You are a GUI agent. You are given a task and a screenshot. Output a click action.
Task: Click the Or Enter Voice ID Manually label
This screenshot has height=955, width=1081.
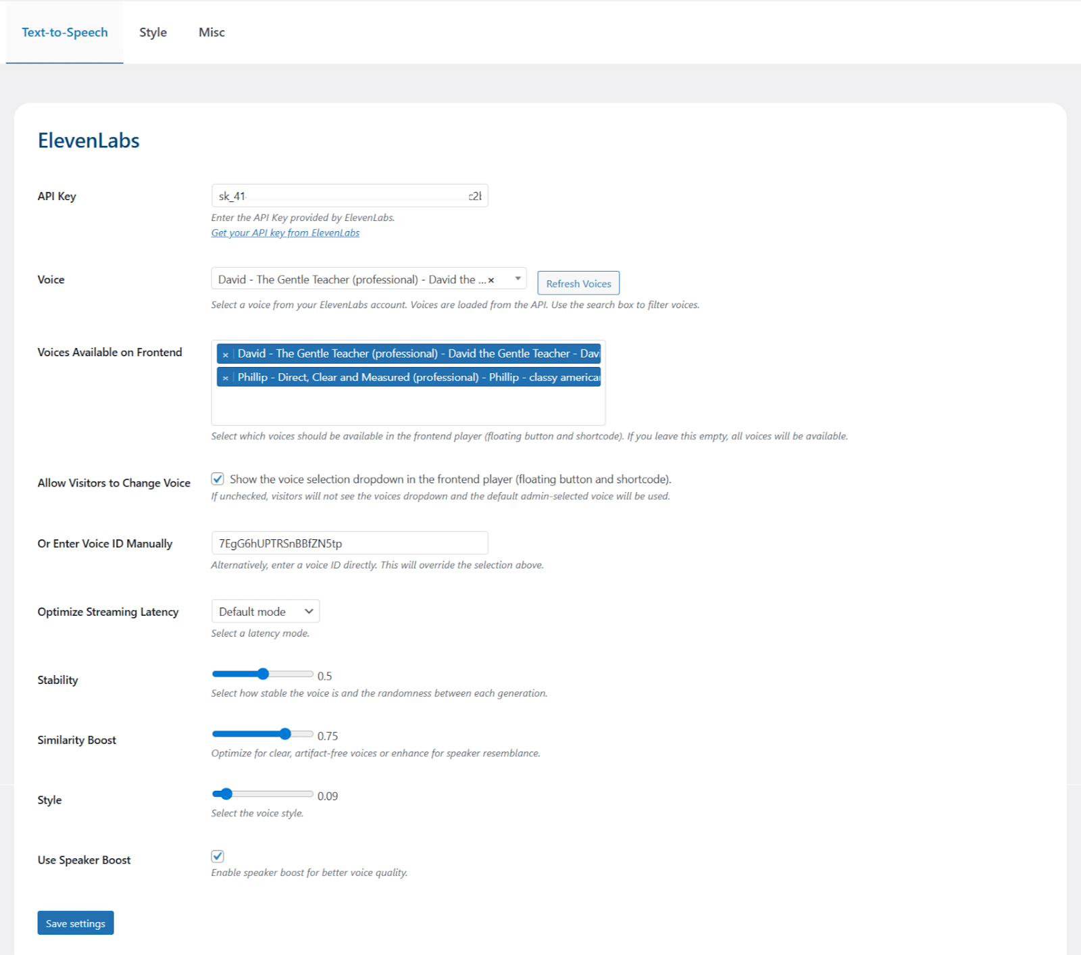[x=105, y=544]
